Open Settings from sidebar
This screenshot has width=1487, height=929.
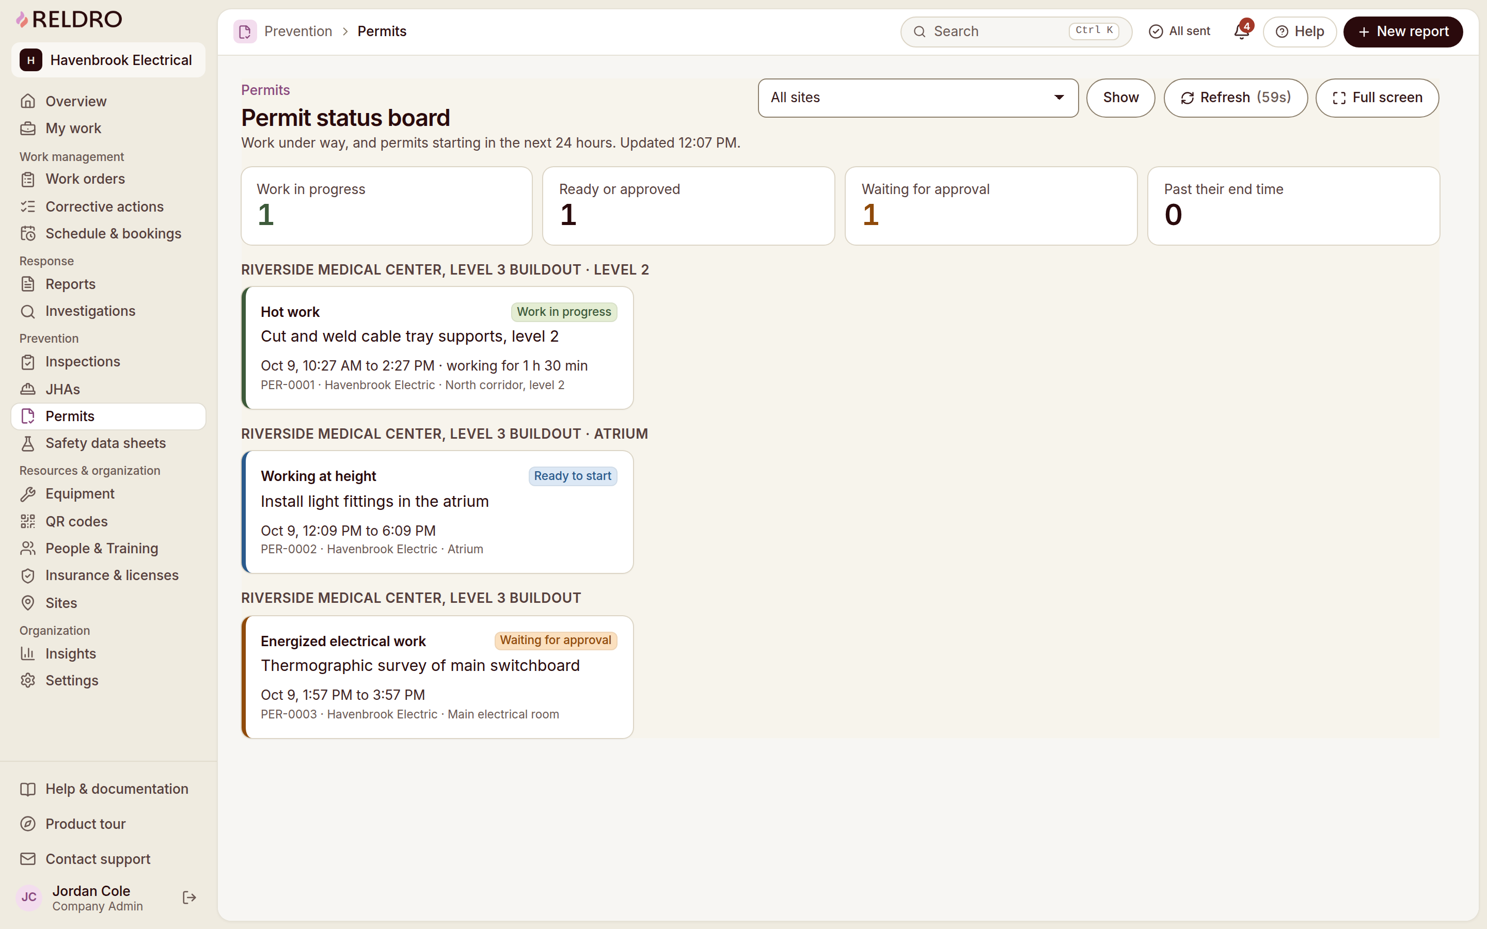point(108,681)
